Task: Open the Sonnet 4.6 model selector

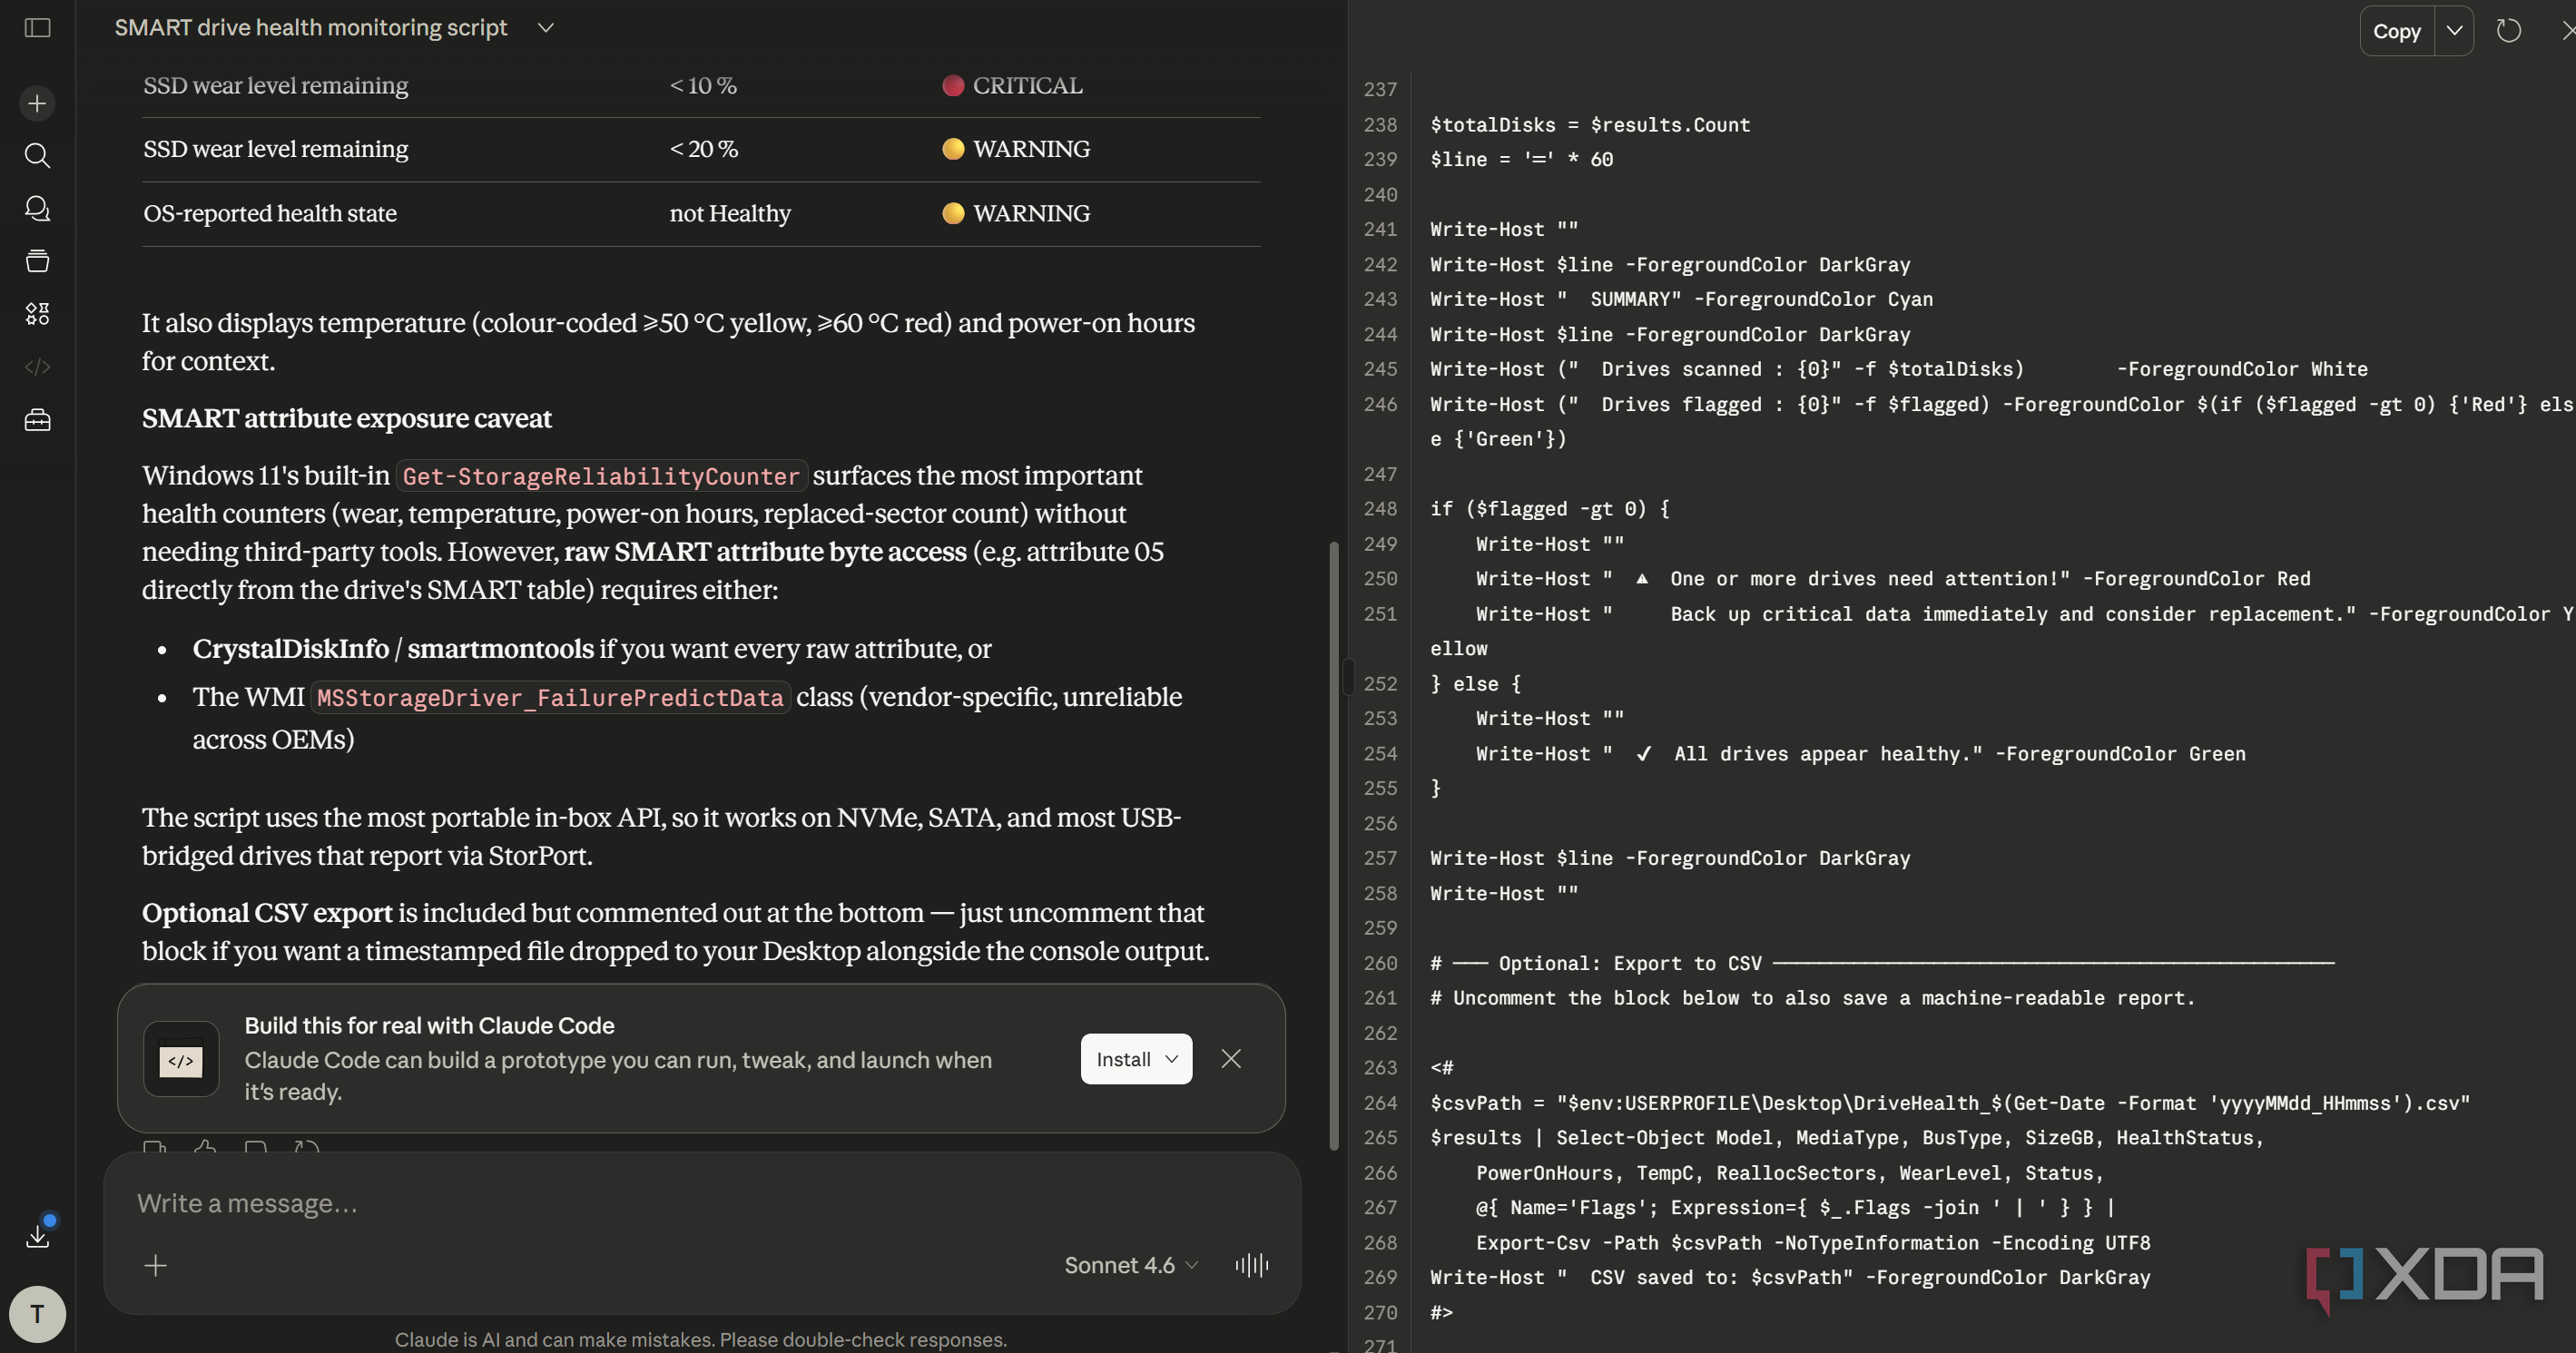Action: pos(1131,1265)
